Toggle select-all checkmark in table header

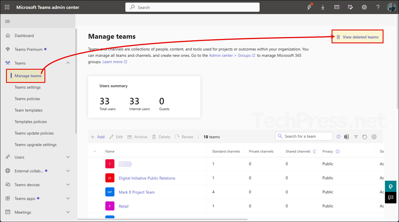95,151
